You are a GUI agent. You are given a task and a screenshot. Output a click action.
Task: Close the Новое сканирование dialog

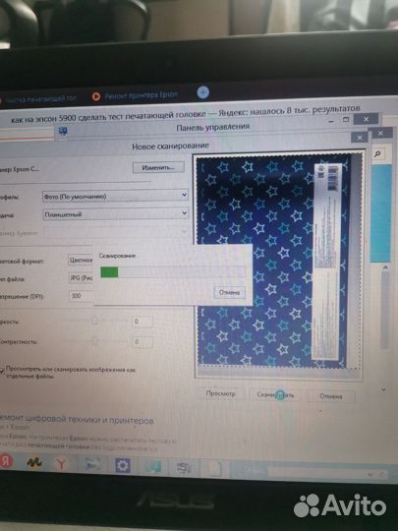pos(360,138)
